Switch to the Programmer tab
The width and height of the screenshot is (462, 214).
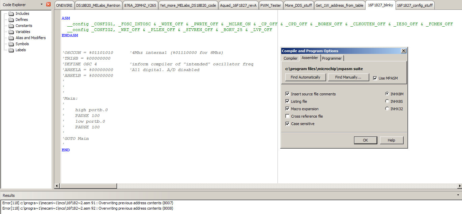332,58
